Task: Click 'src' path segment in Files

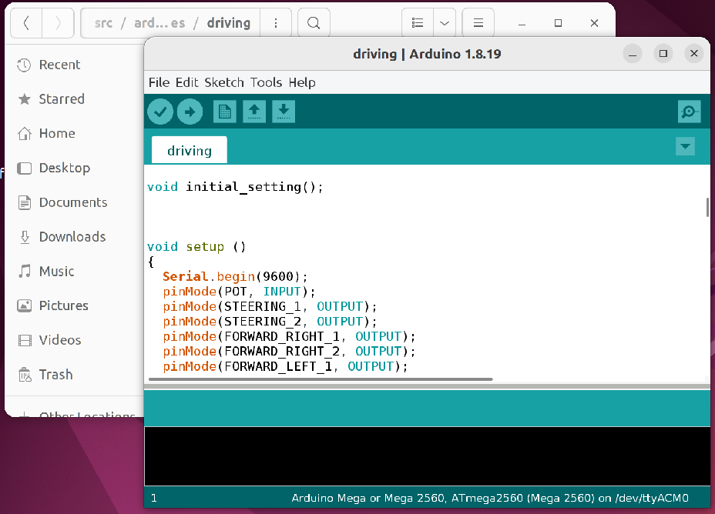Action: (103, 23)
